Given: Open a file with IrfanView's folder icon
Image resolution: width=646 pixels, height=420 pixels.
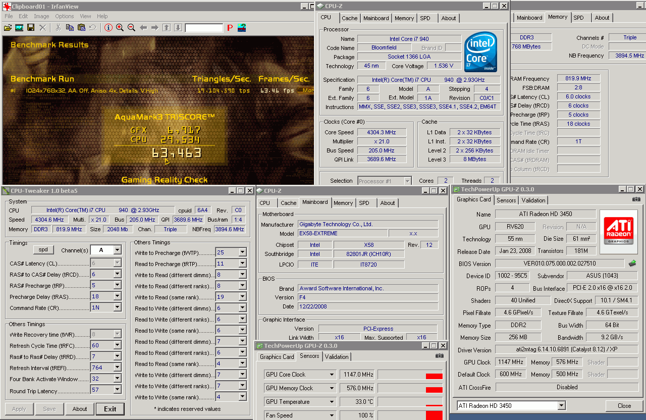Looking at the screenshot, I should [8, 28].
